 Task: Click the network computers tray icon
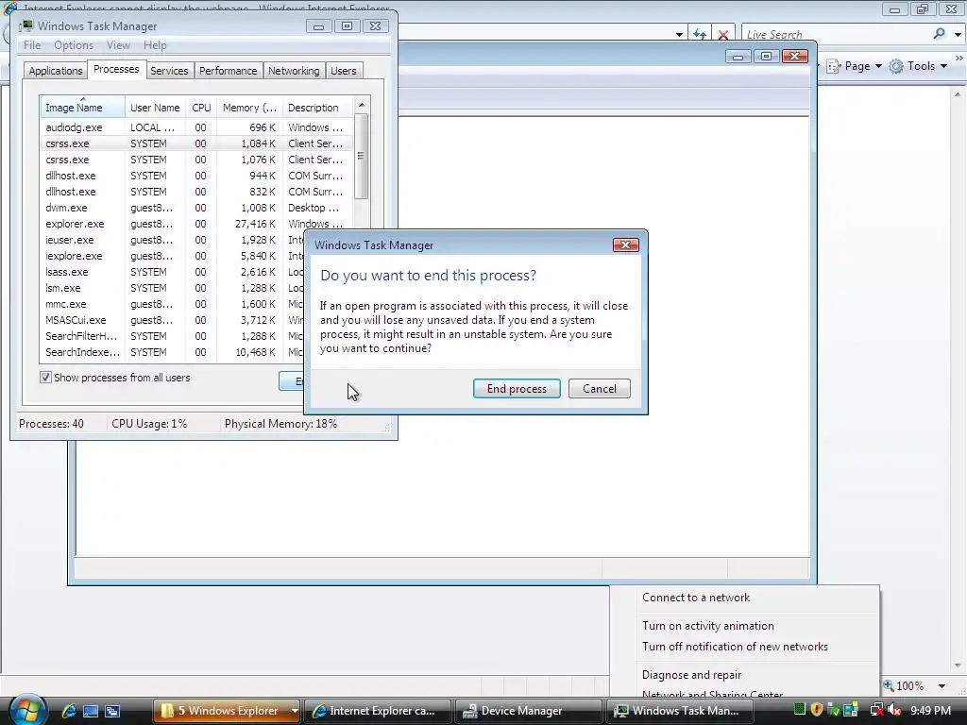pos(852,710)
